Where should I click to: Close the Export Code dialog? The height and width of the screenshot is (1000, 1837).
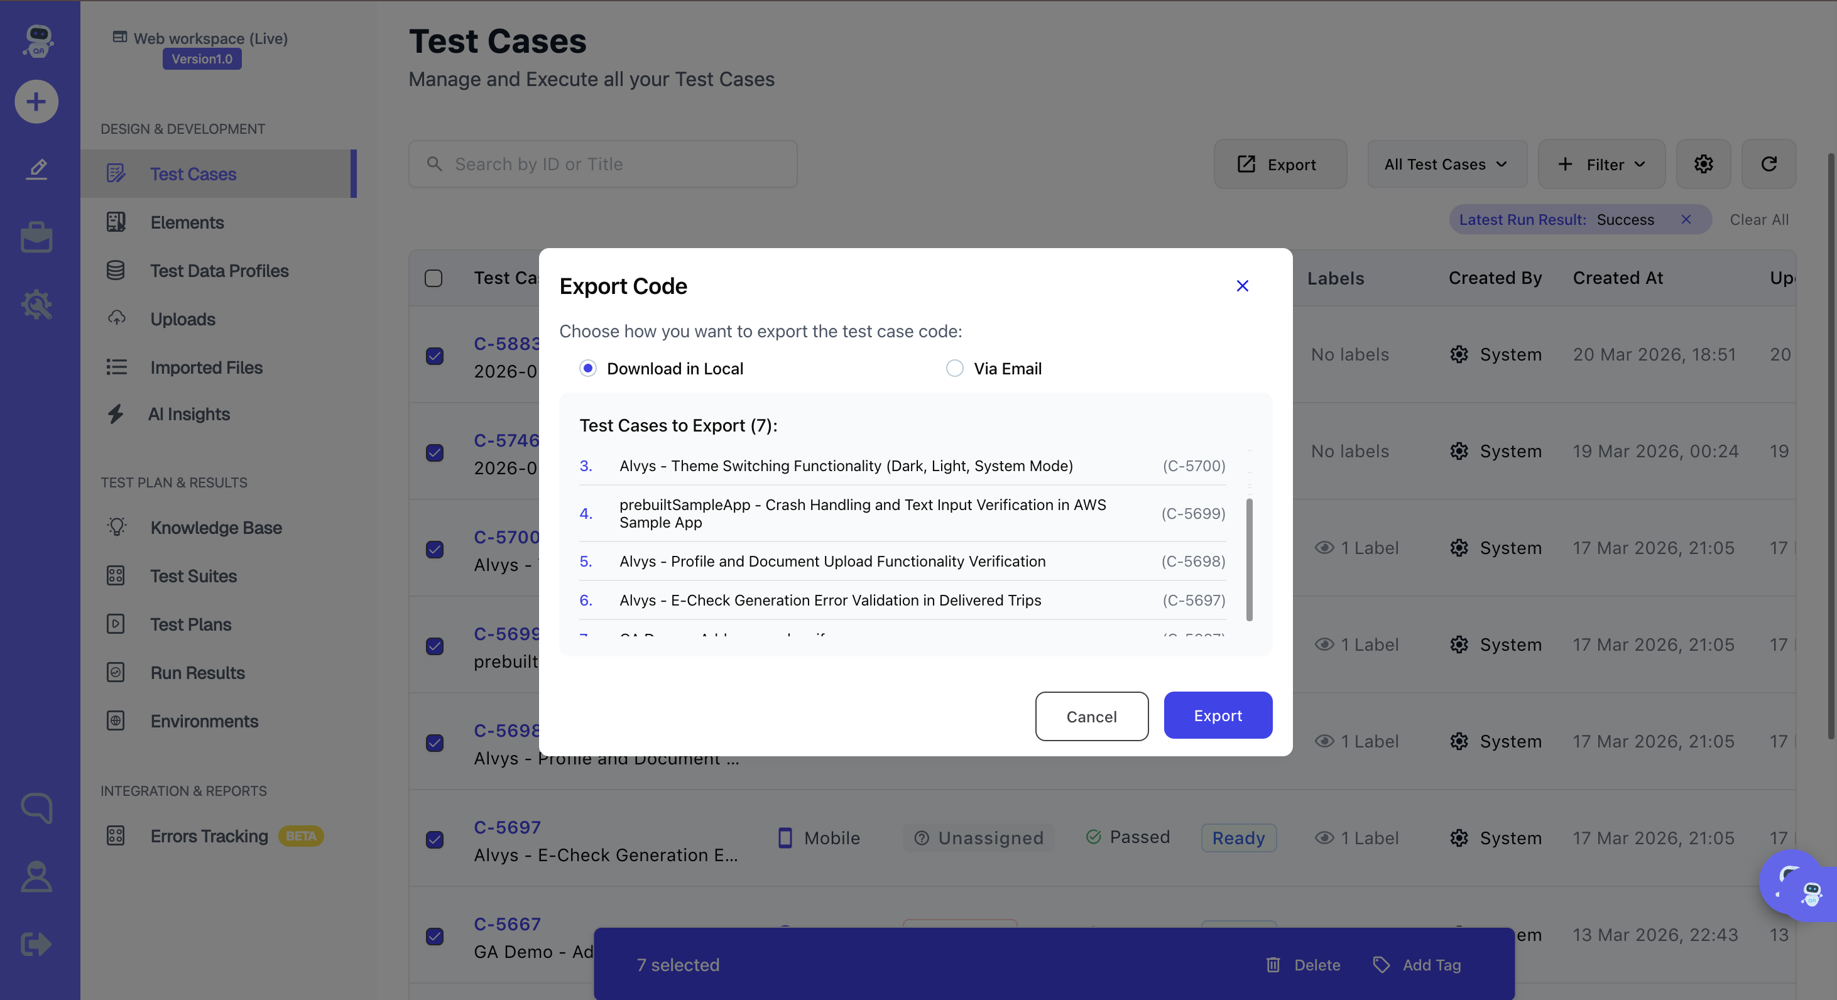(x=1242, y=286)
